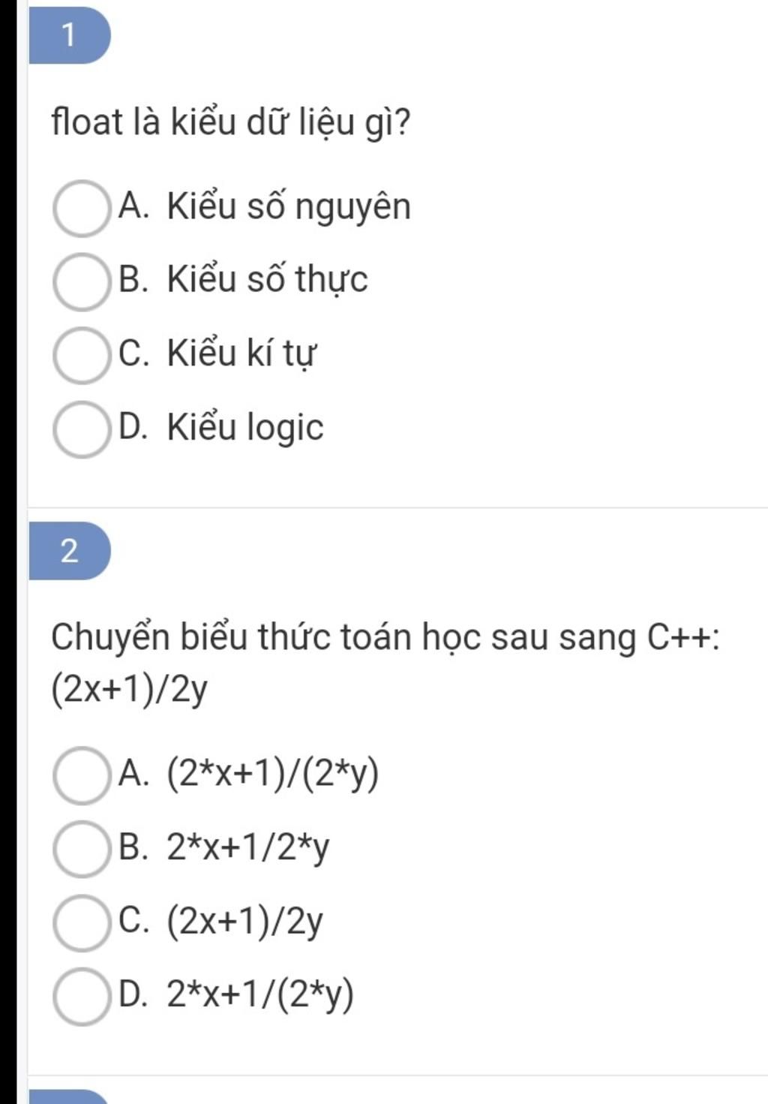Click the expression text 2*x+1/(2*y)
The height and width of the screenshot is (1104, 768).
[x=260, y=996]
